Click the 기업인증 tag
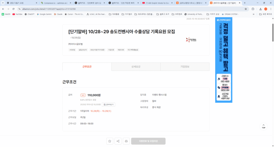 [111, 50]
